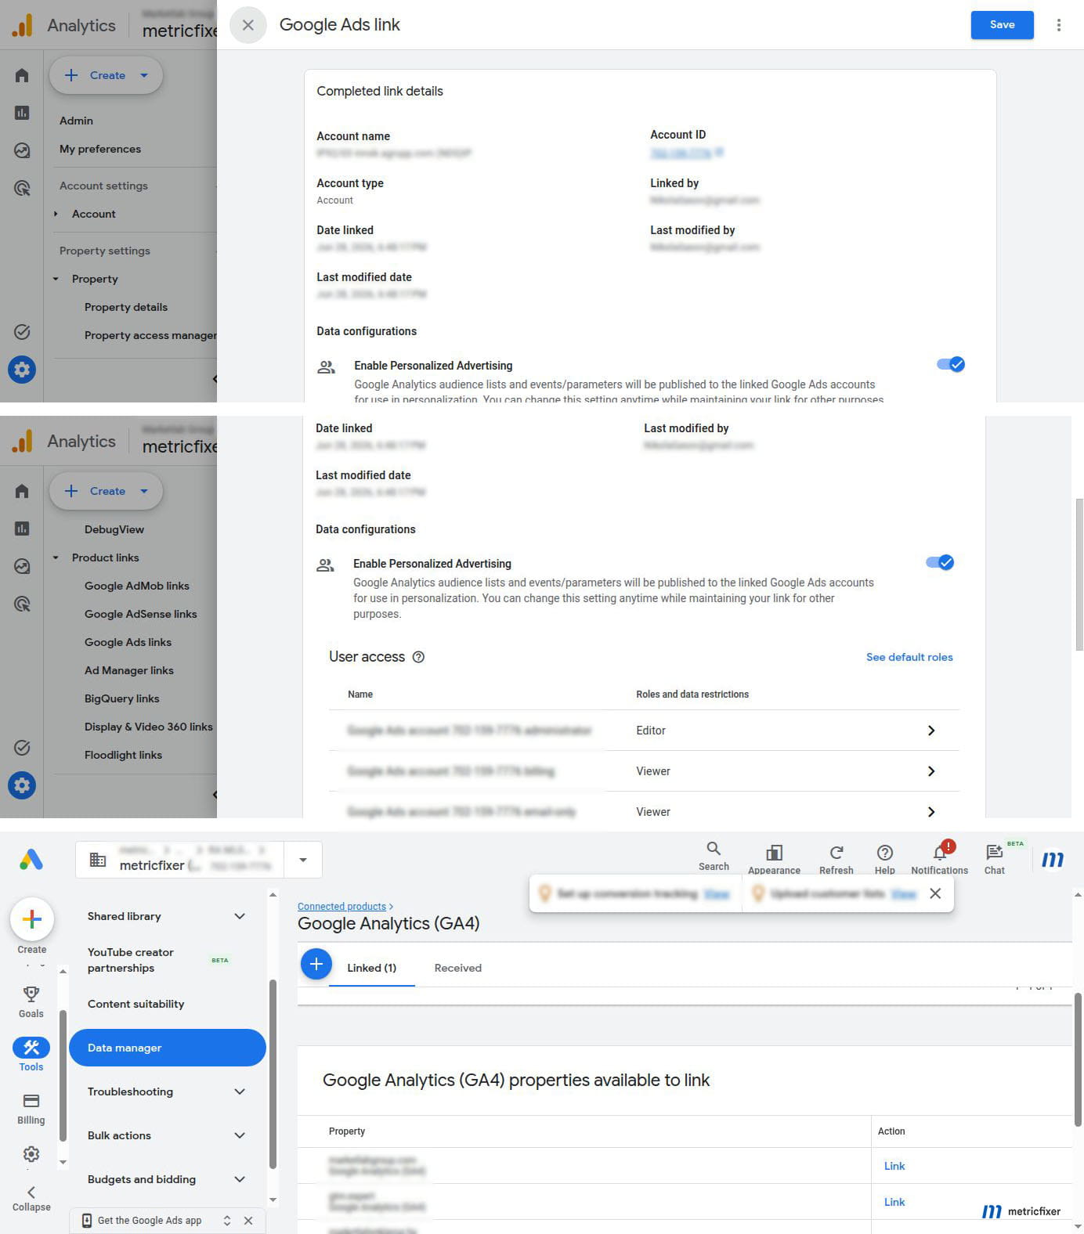
Task: Open Notifications bell with red alert
Action: click(940, 857)
